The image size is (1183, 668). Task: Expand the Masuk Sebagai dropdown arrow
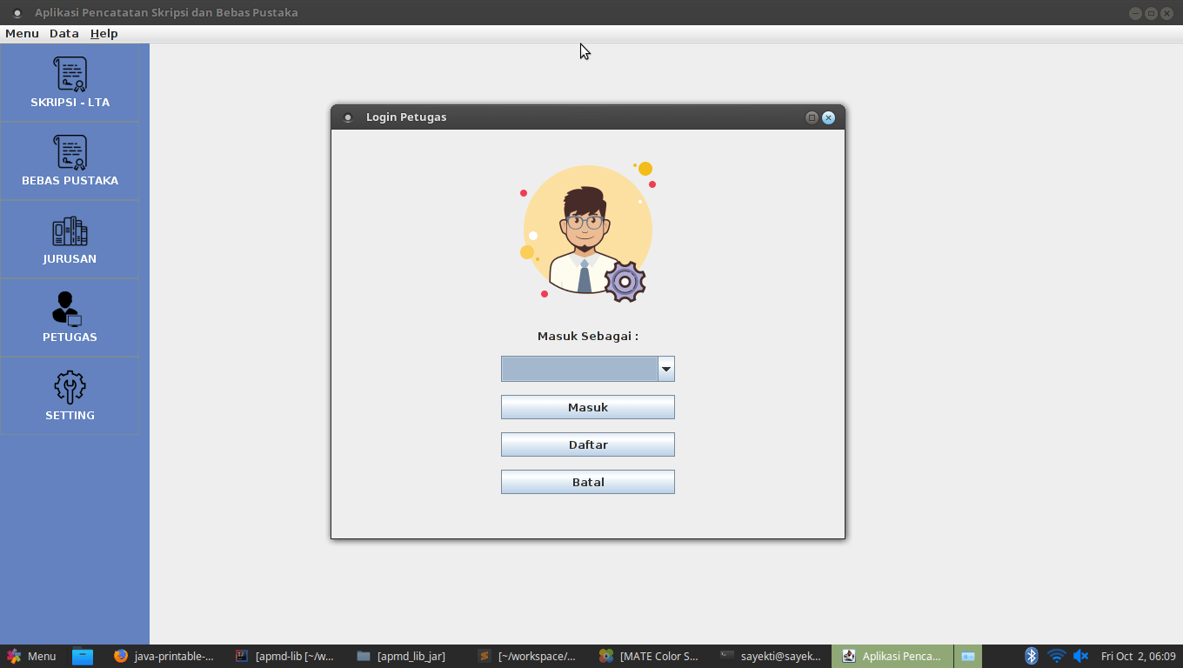tap(665, 369)
